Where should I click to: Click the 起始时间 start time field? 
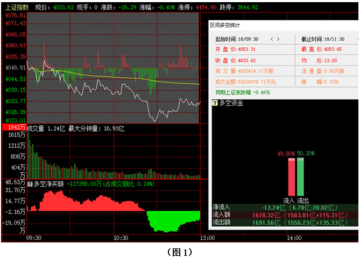click(237, 39)
